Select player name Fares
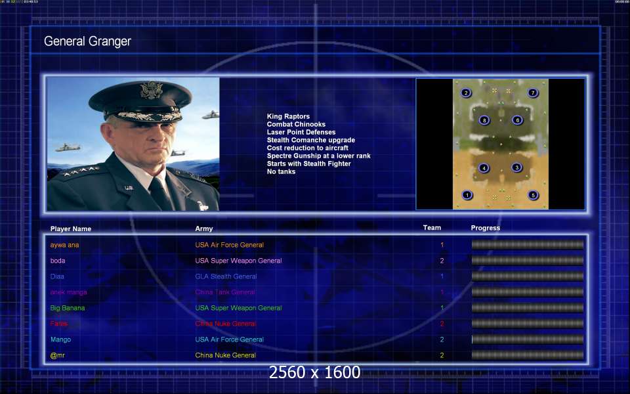 pos(58,324)
